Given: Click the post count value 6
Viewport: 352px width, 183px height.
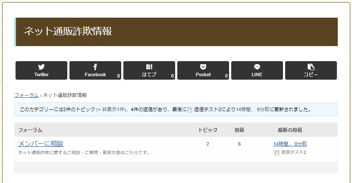Looking at the screenshot, I should click(x=239, y=144).
